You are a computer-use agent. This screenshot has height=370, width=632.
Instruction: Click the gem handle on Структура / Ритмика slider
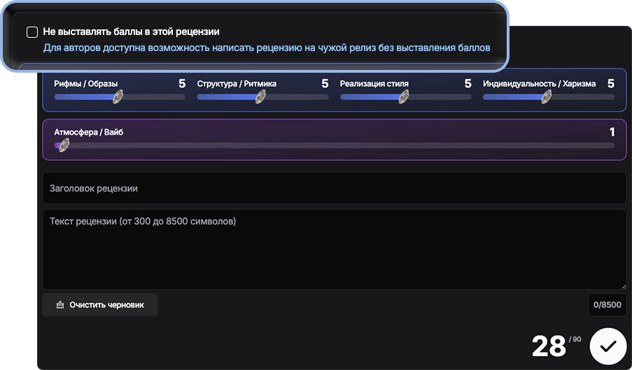point(261,97)
